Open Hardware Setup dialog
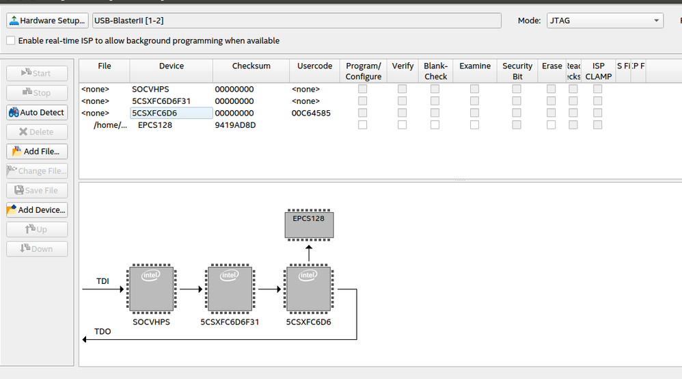Image resolution: width=682 pixels, height=379 pixels. (48, 21)
